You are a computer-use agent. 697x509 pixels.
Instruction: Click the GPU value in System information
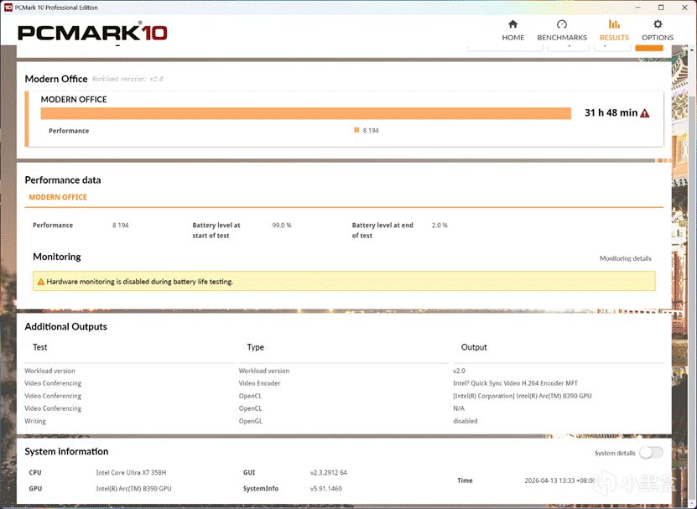point(133,489)
